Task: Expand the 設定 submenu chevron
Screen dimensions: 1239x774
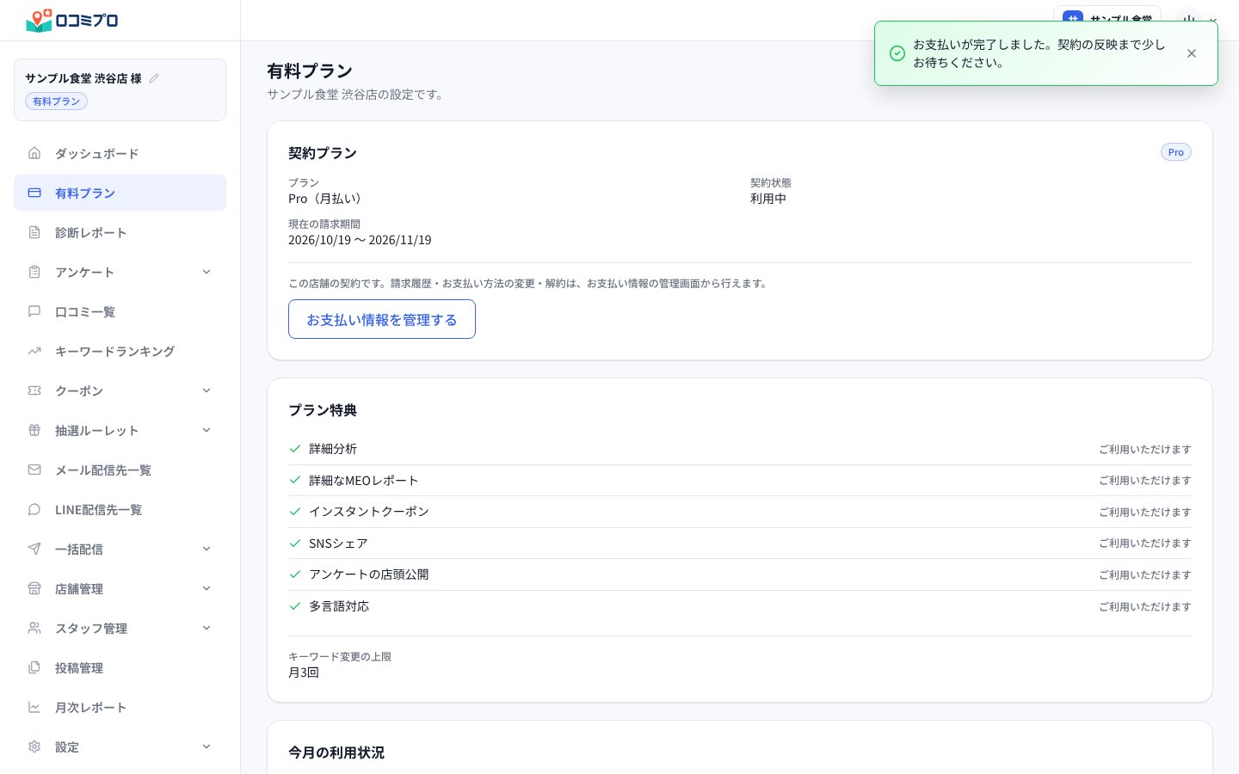Action: pos(206,746)
